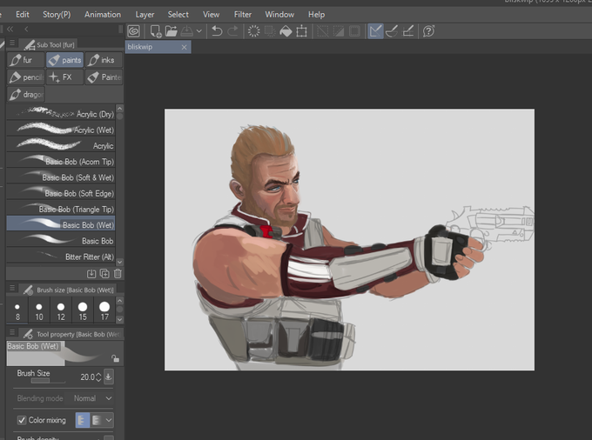Choose the Basic Bob (Wet) brush
Viewport: 592px width, 440px height.
coord(61,224)
